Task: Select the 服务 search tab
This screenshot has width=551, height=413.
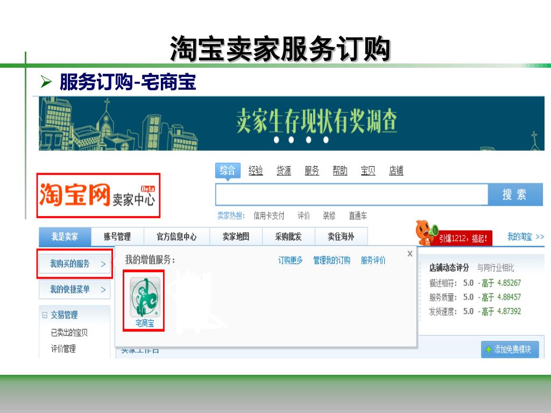Action: pyautogui.click(x=312, y=170)
